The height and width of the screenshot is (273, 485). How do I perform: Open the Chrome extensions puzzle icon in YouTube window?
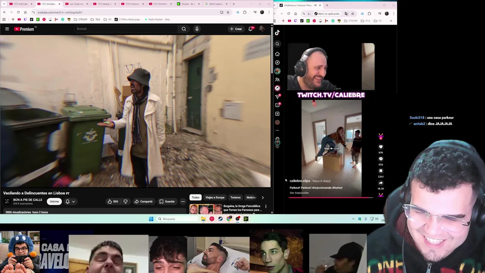pyautogui.click(x=245, y=12)
